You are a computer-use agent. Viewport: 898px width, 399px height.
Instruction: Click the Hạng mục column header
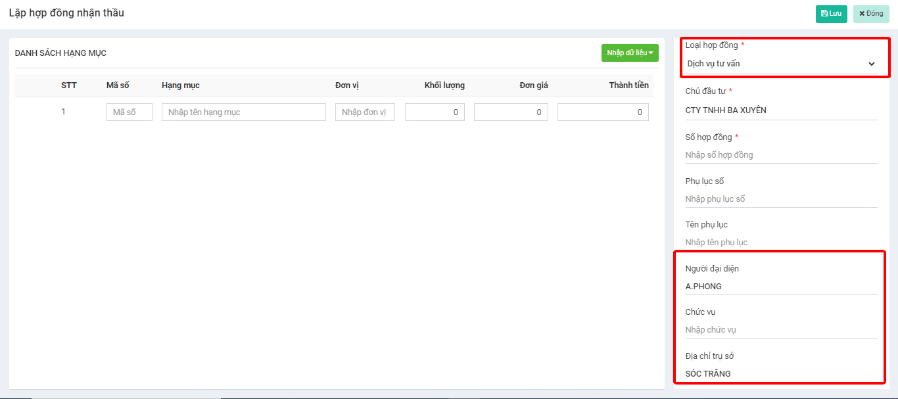181,85
